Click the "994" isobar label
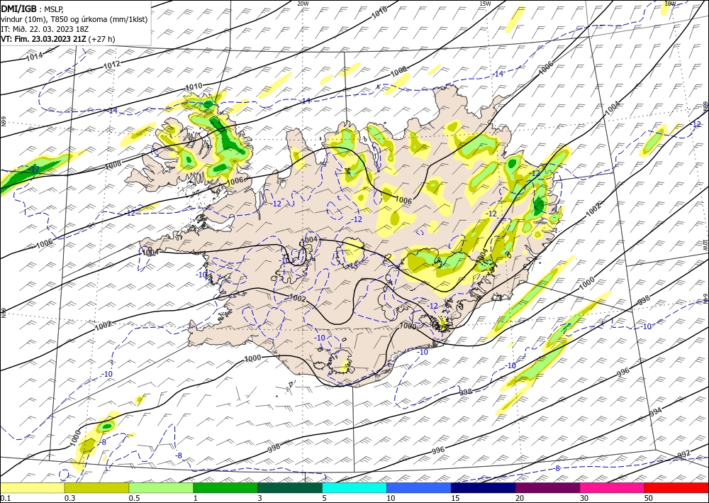The height and width of the screenshot is (503, 709). pos(655,411)
